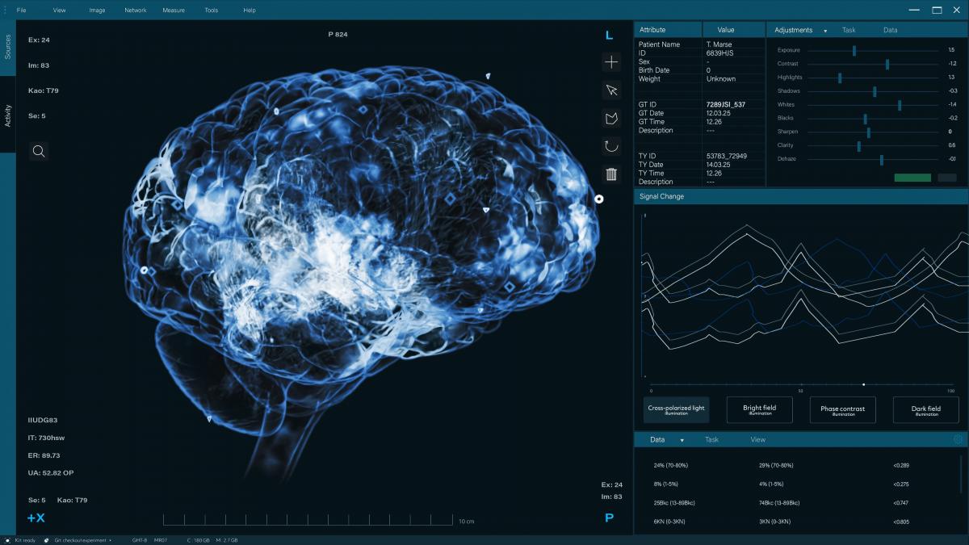Viewport: 969px width, 545px height.
Task: Enable Cross-polarized light illumination
Action: 676,410
